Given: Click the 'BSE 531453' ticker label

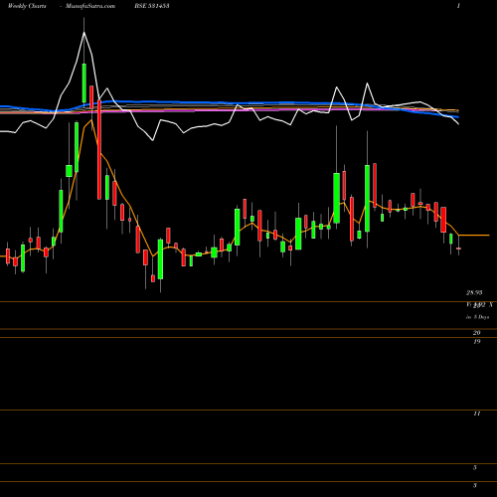Looking at the screenshot, I should (x=152, y=6).
